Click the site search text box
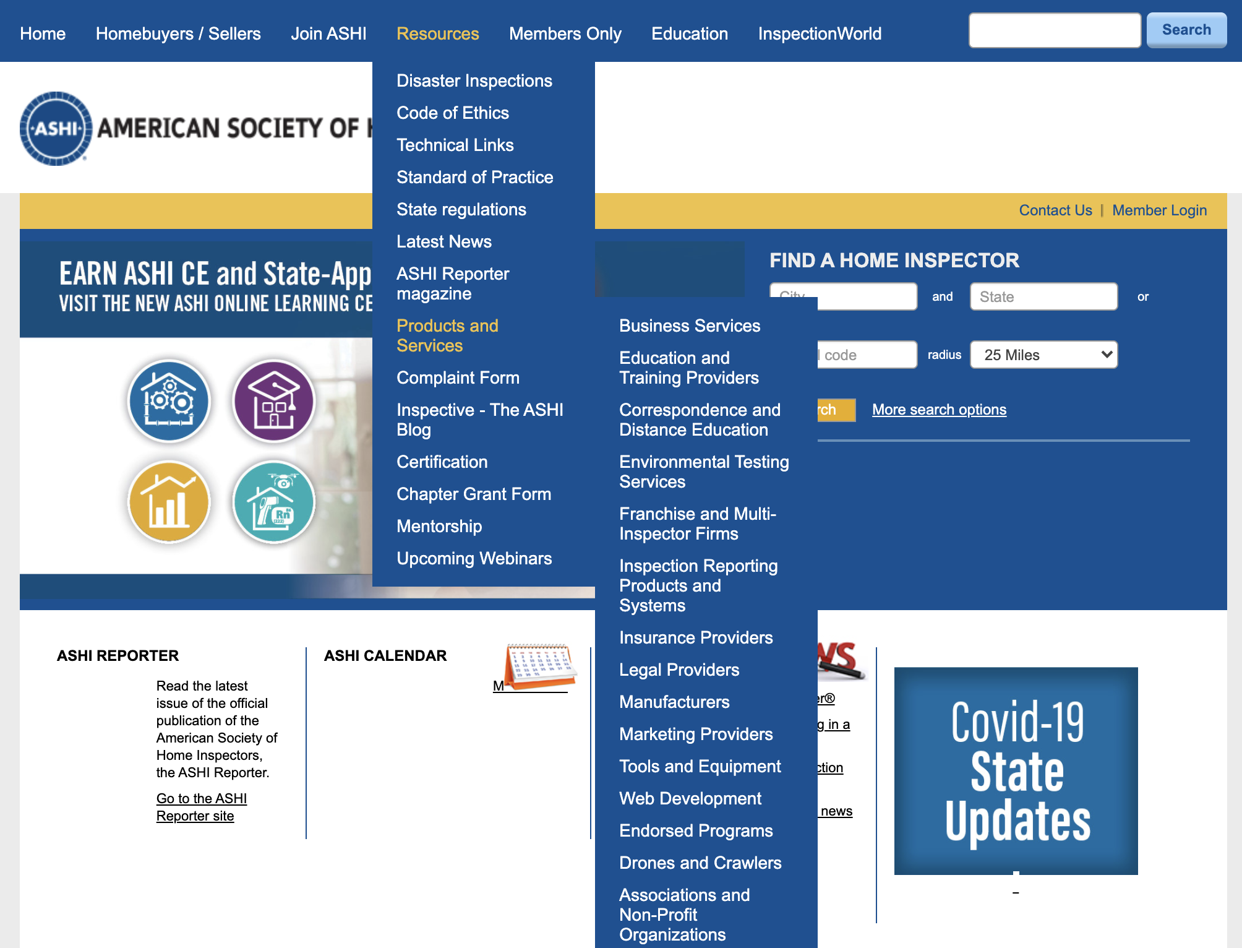This screenshot has height=948, width=1242. tap(1055, 30)
